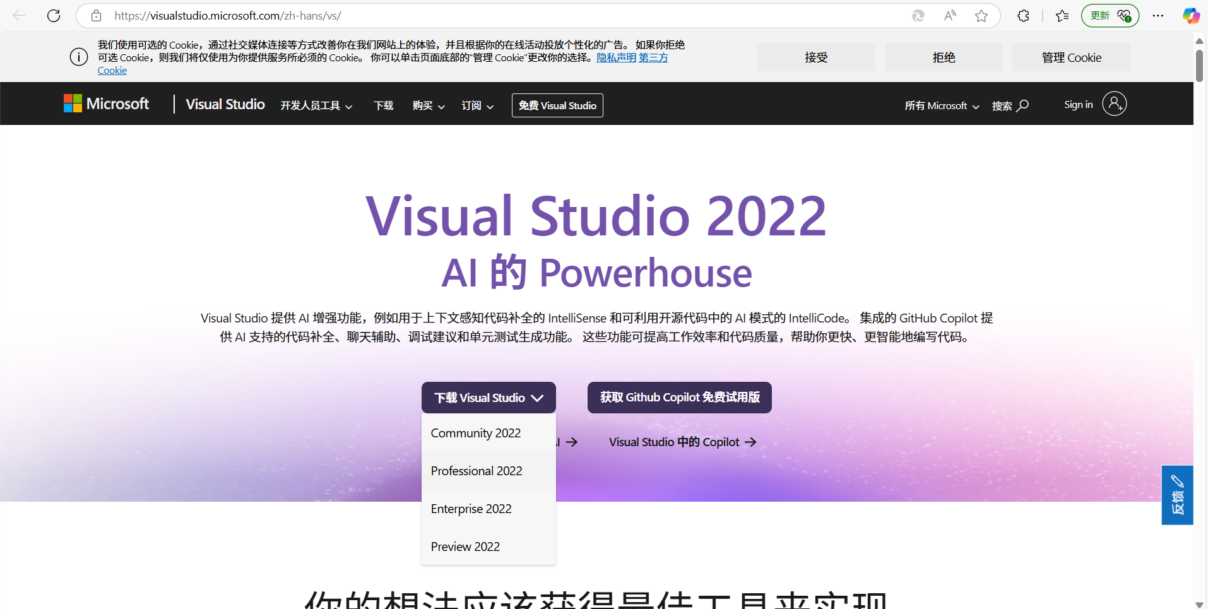Image resolution: width=1208 pixels, height=609 pixels.
Task: Open the favorites list icon
Action: pos(1062,16)
